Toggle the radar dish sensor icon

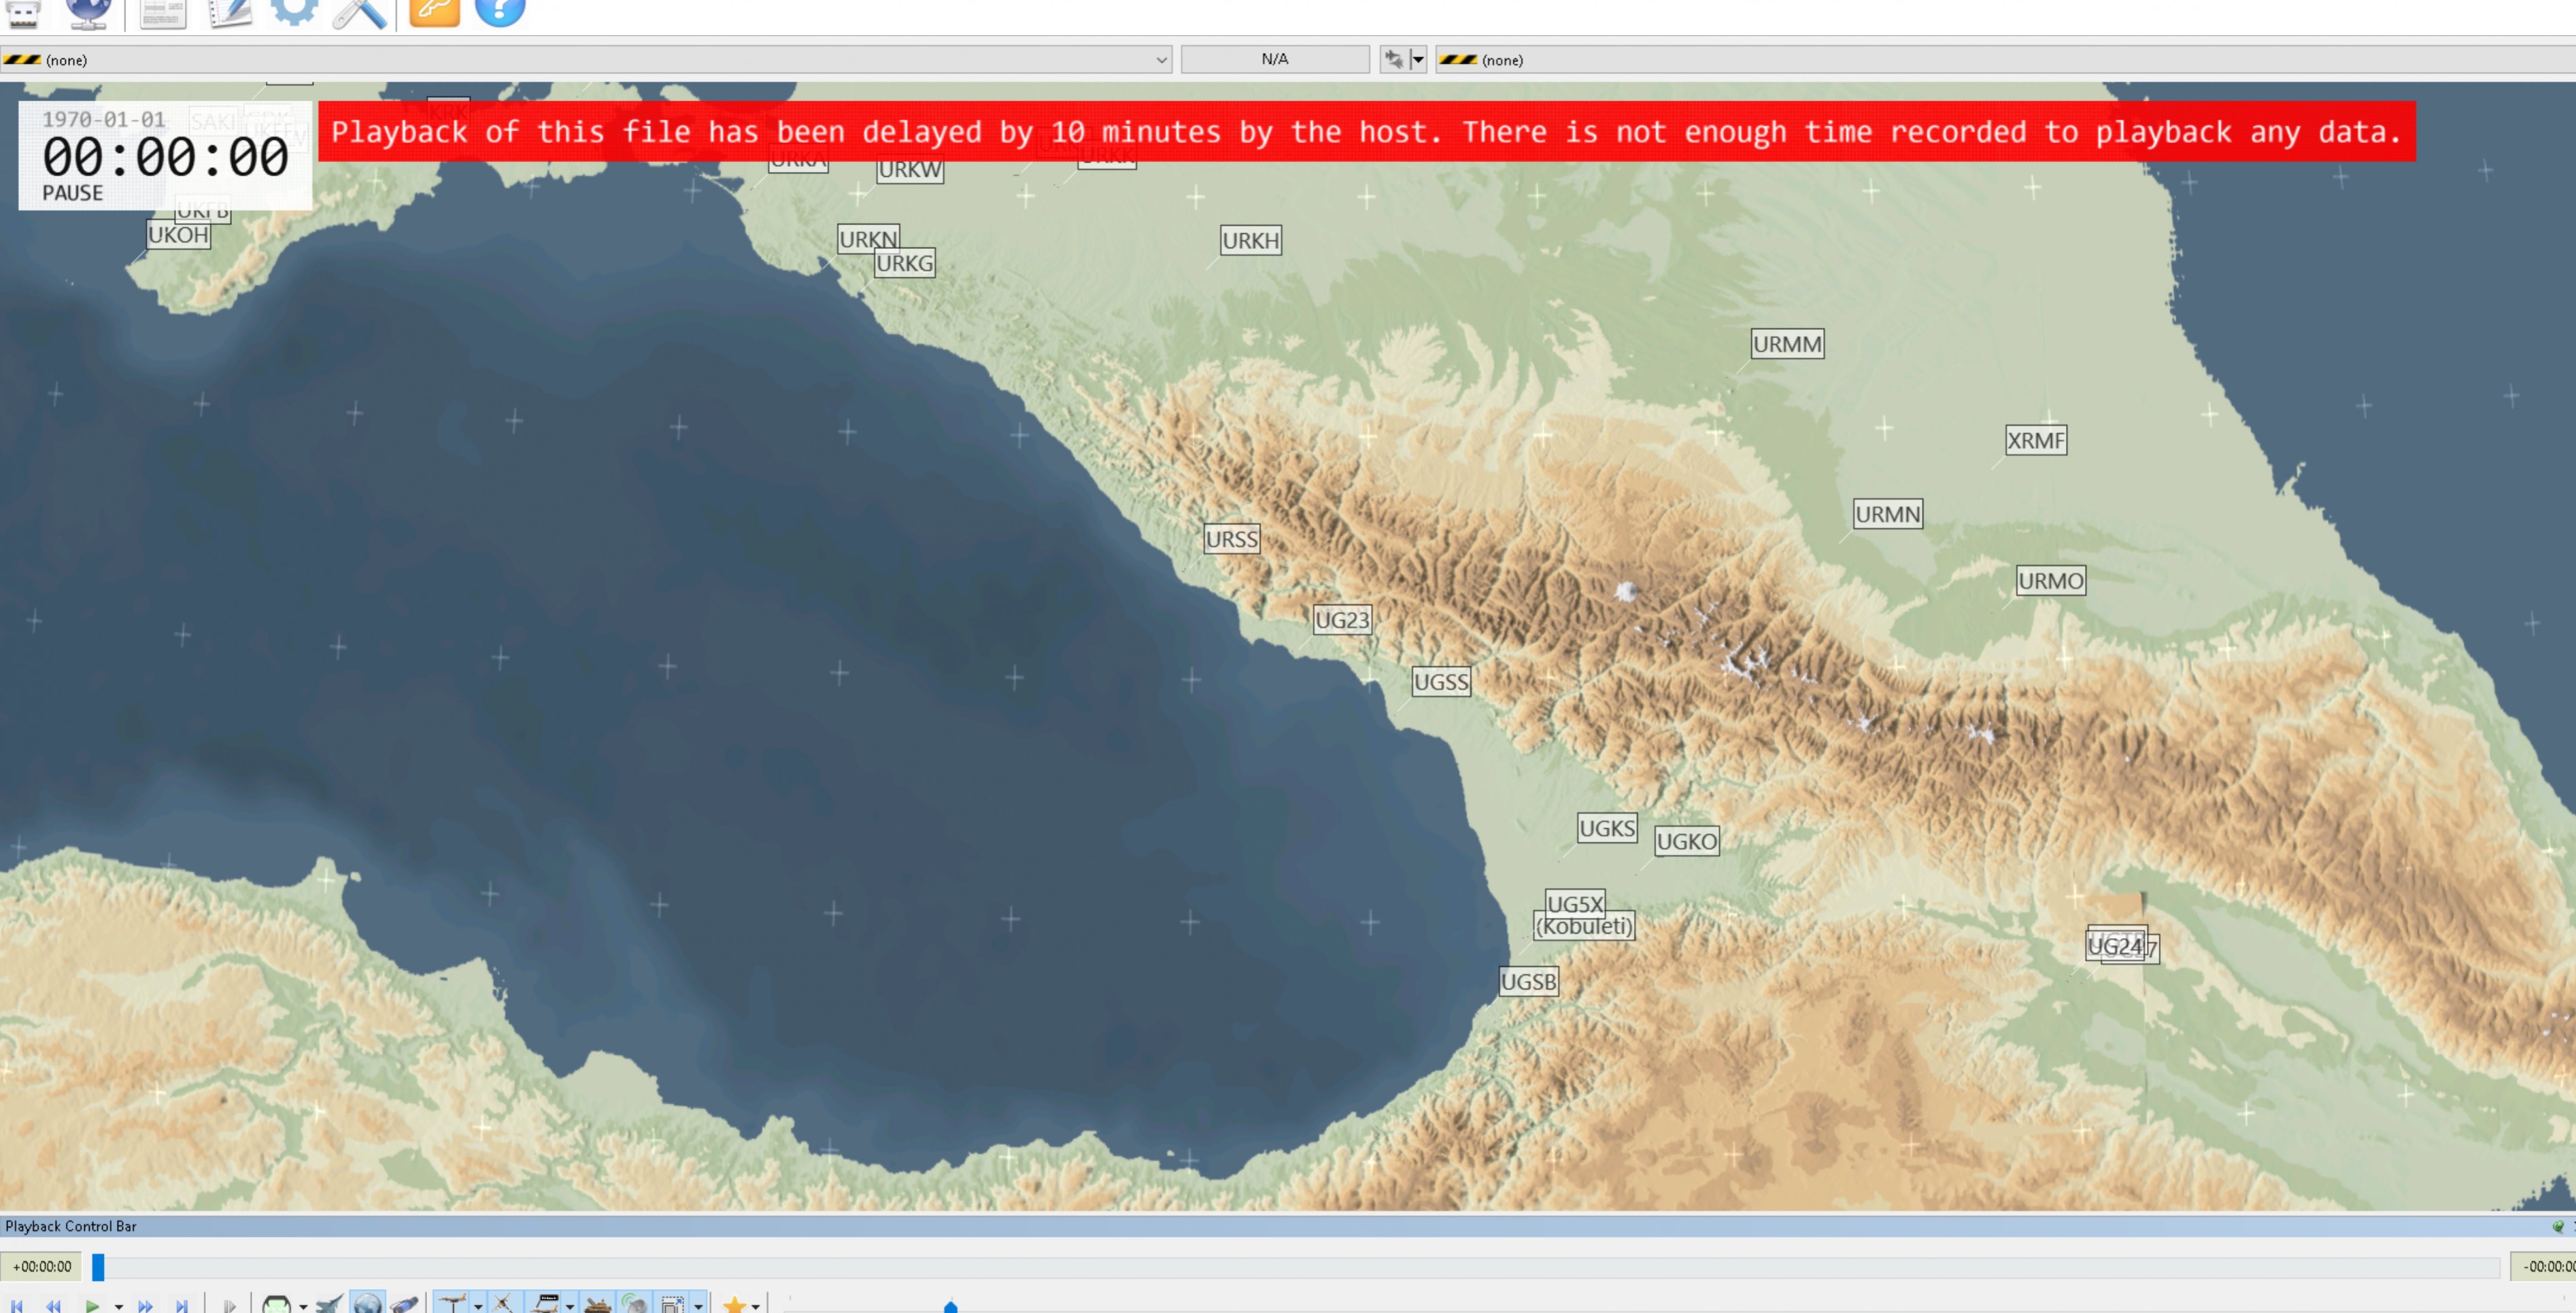[x=634, y=1303]
